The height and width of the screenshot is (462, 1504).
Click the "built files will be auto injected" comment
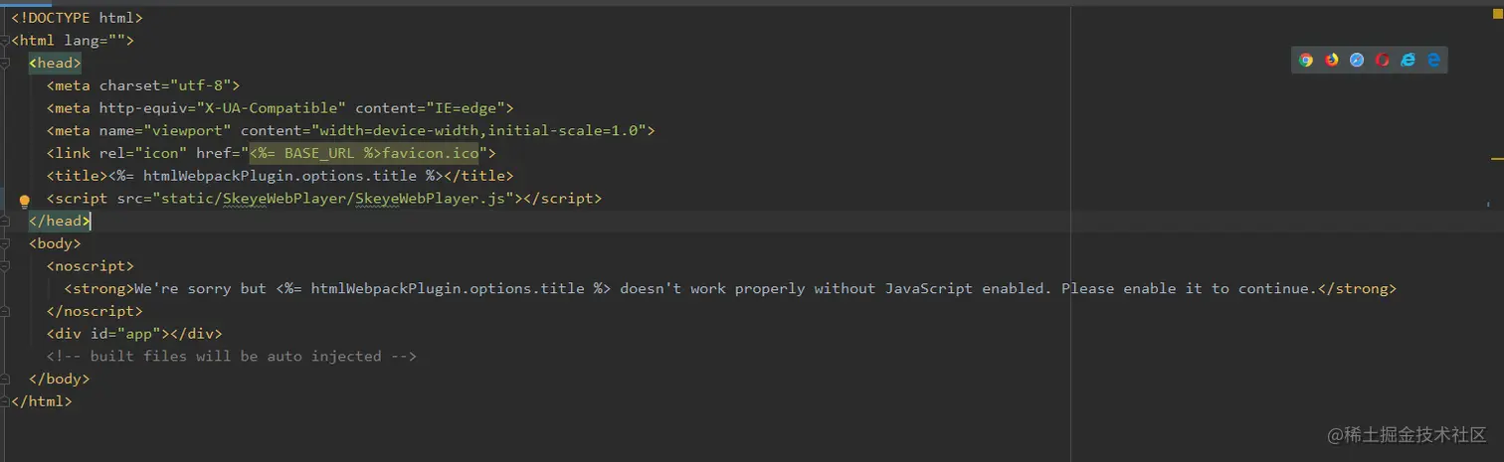[232, 356]
